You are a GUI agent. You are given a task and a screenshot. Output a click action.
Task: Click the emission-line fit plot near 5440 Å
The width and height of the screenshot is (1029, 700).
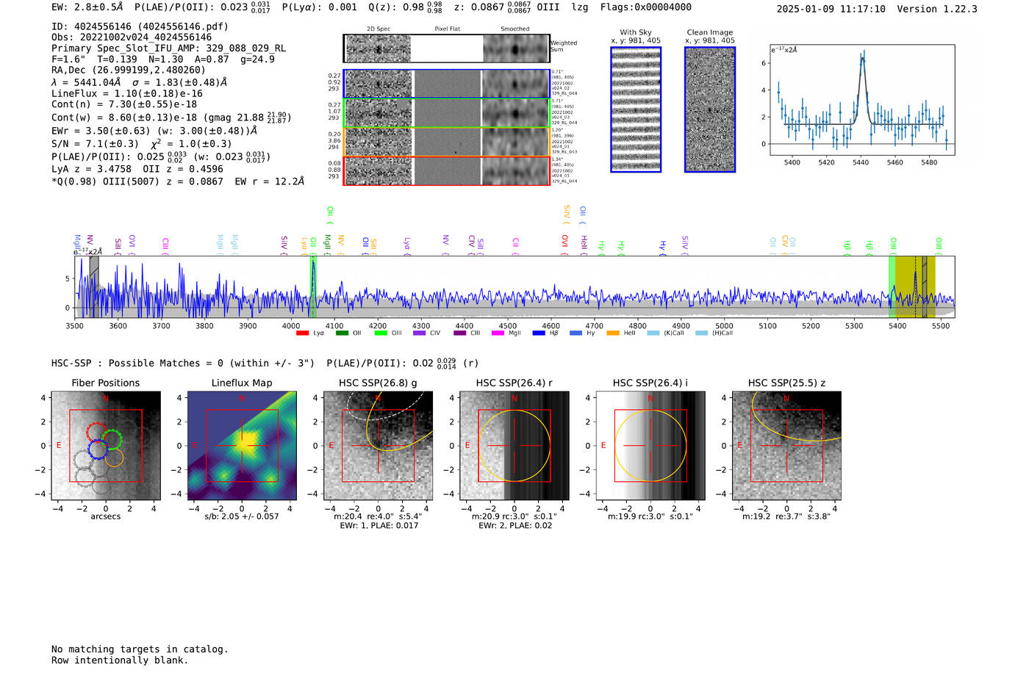(x=863, y=100)
